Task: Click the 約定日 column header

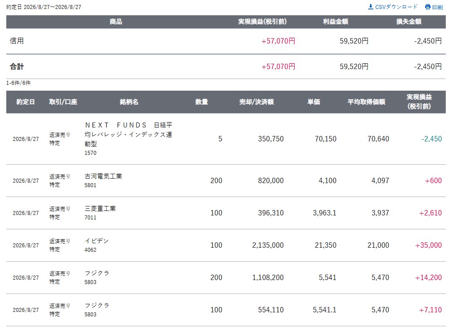Action: pyautogui.click(x=26, y=102)
